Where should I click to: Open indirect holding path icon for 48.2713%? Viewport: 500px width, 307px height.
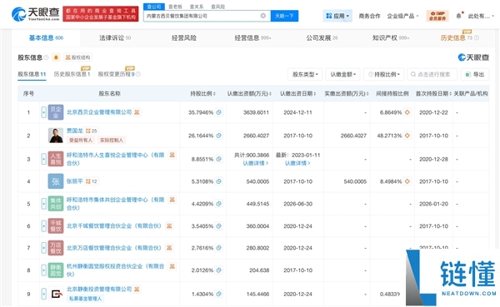pyautogui.click(x=407, y=136)
